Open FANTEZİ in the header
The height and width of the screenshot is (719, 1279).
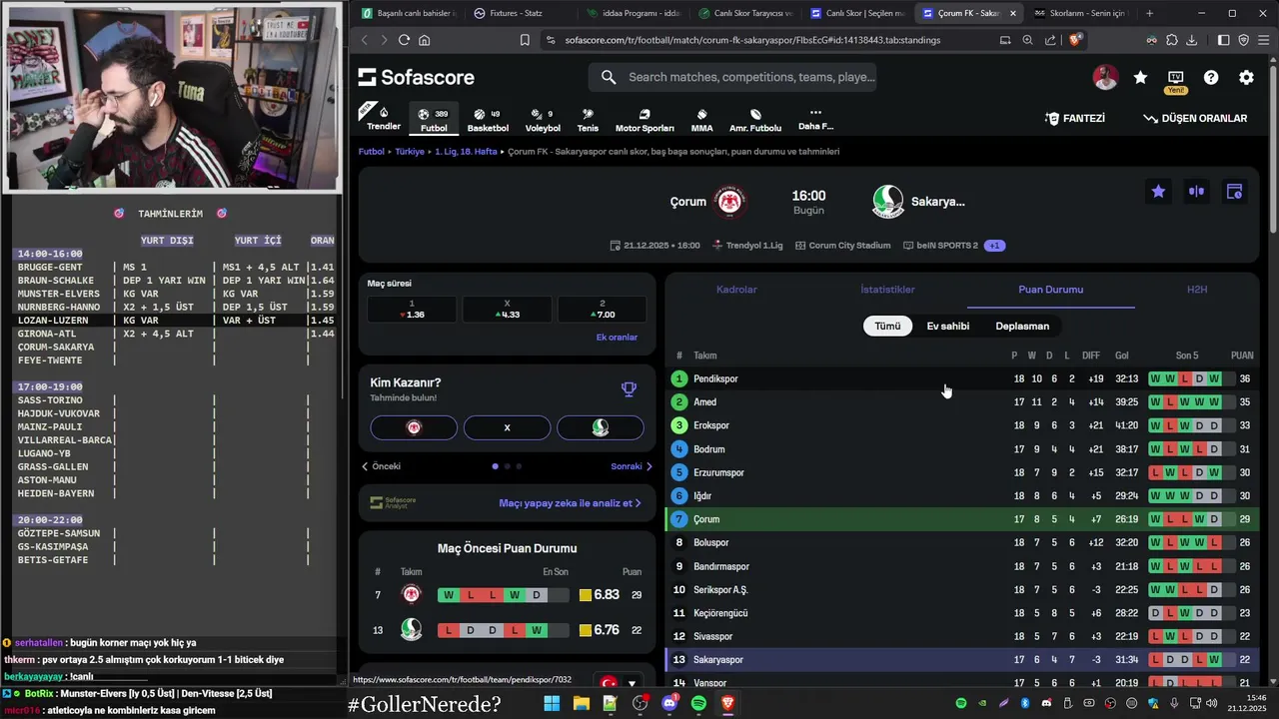tap(1075, 118)
